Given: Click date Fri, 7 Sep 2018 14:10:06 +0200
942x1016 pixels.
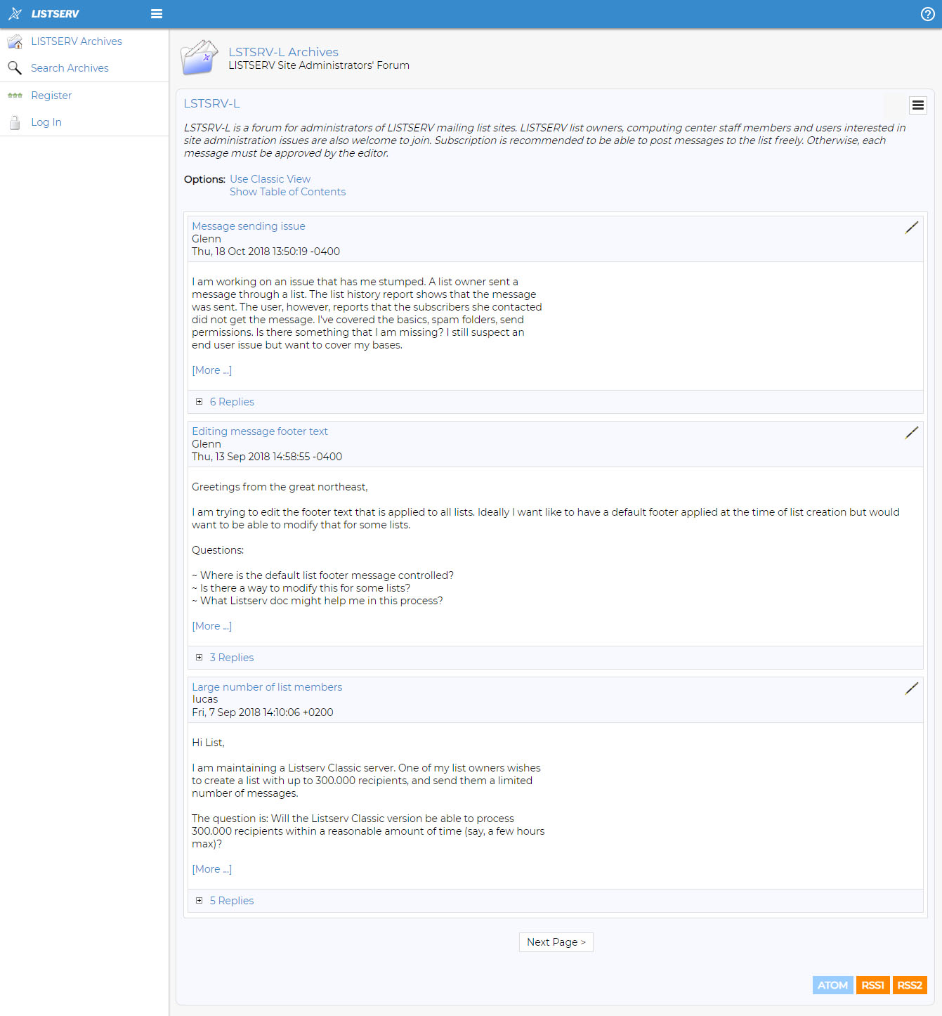Looking at the screenshot, I should tap(263, 712).
